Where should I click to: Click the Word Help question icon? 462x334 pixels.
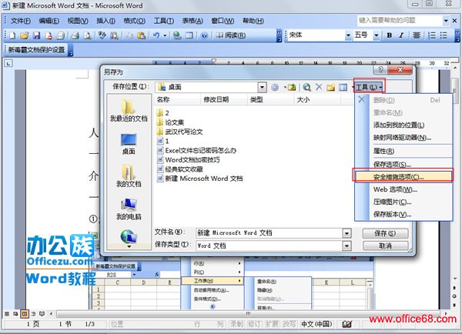pos(204,35)
